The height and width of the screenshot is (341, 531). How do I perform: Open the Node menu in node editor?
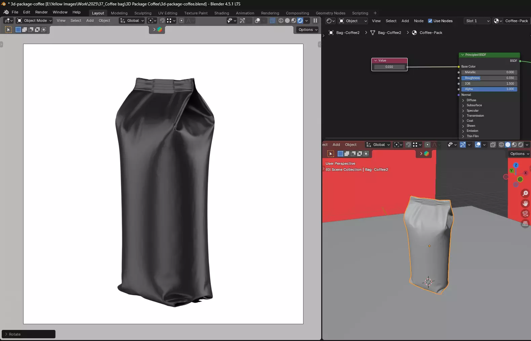[419, 21]
